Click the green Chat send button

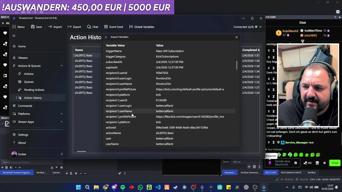(x=335, y=163)
